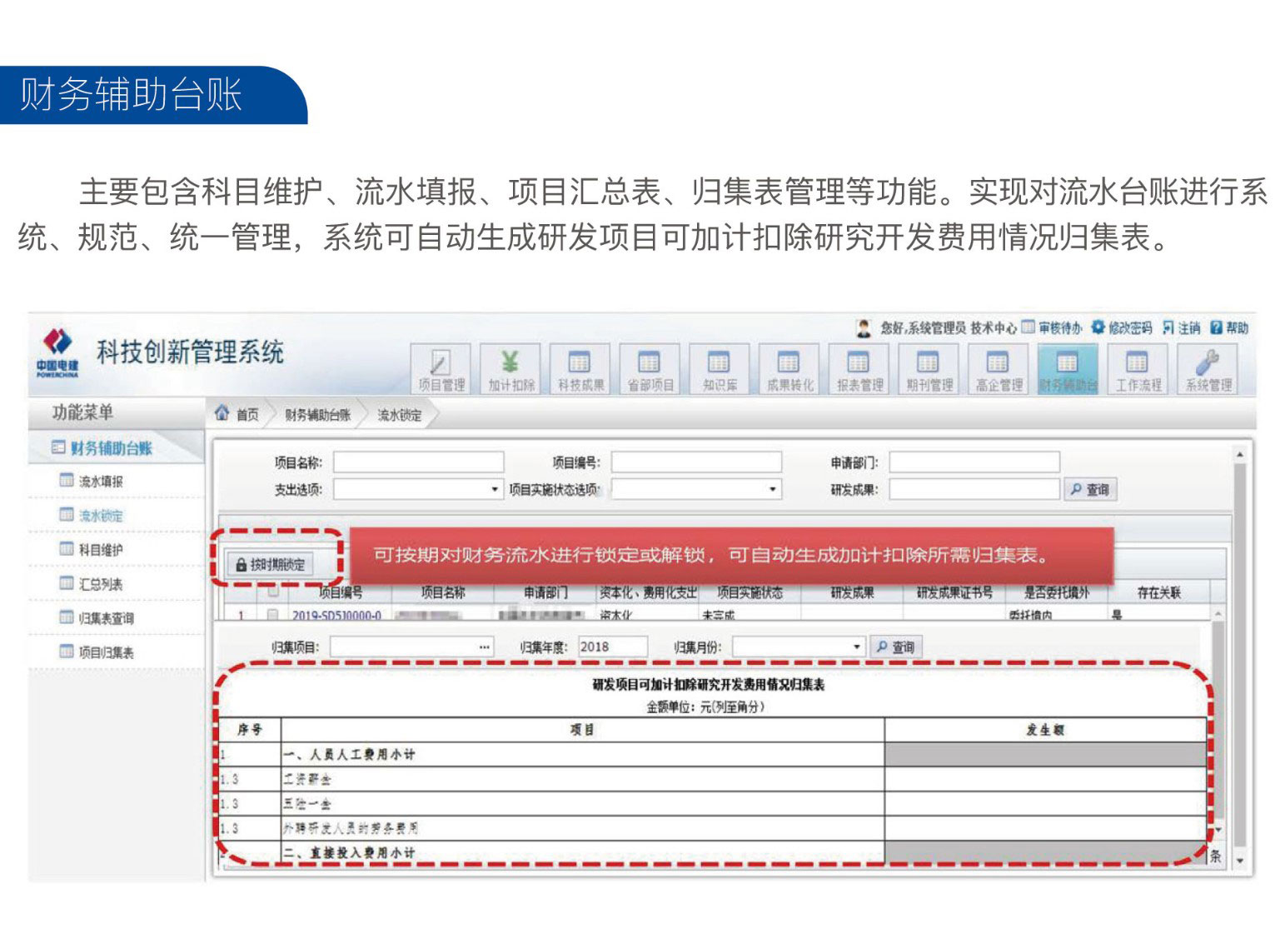Click the right vertical scrollbar down arrow

1239,860
